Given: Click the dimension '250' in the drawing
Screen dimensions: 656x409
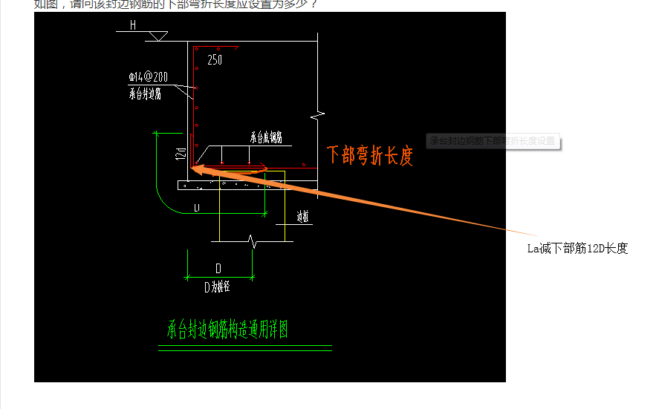Looking at the screenshot, I should pyautogui.click(x=215, y=60).
